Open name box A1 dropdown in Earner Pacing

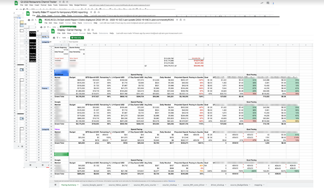(60, 42)
